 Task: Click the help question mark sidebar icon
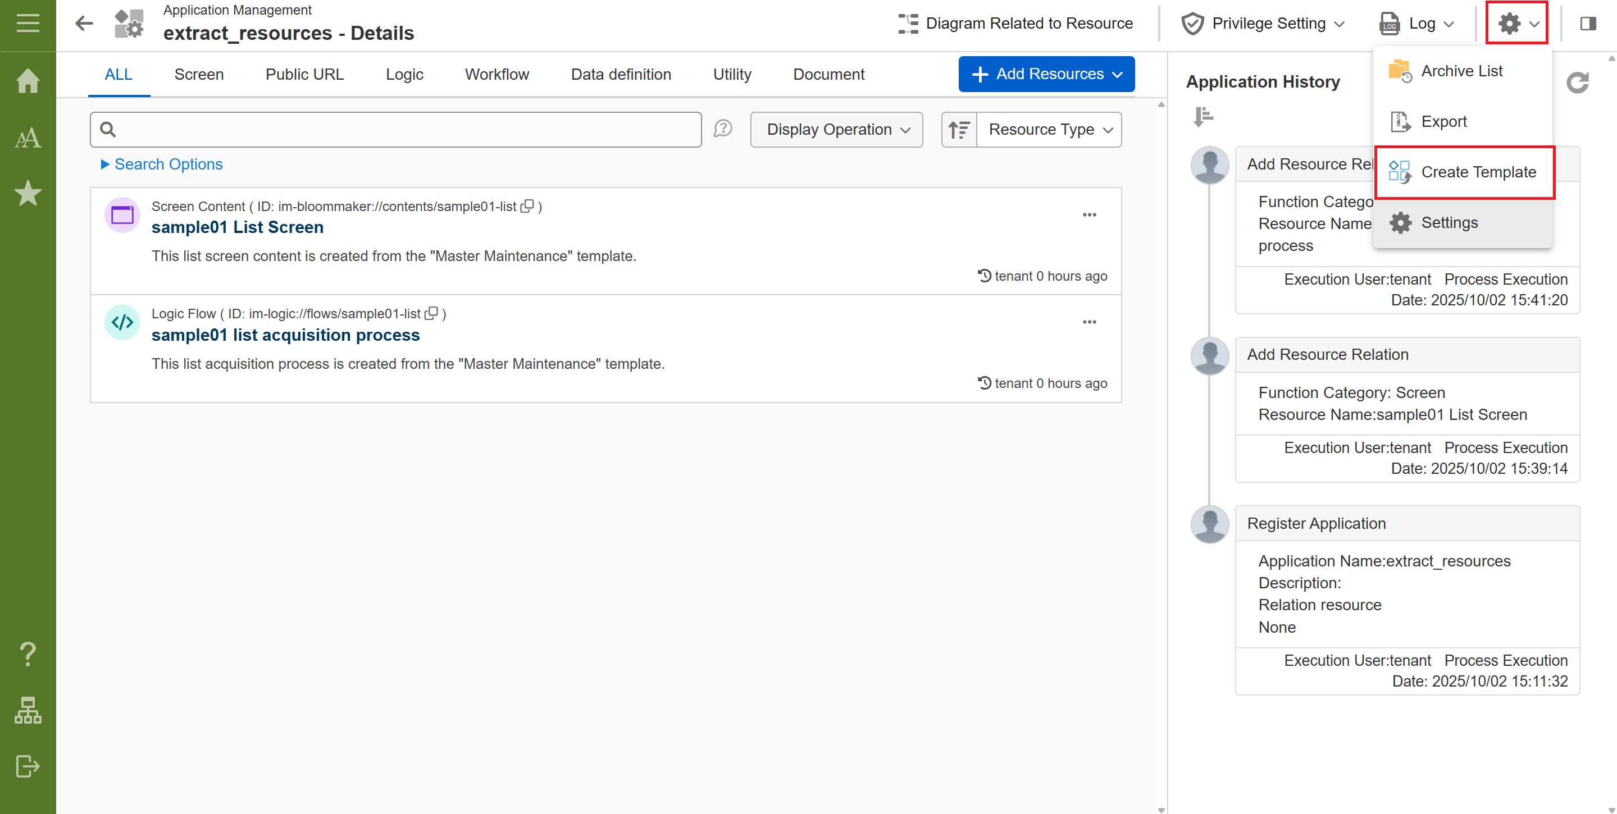[28, 653]
